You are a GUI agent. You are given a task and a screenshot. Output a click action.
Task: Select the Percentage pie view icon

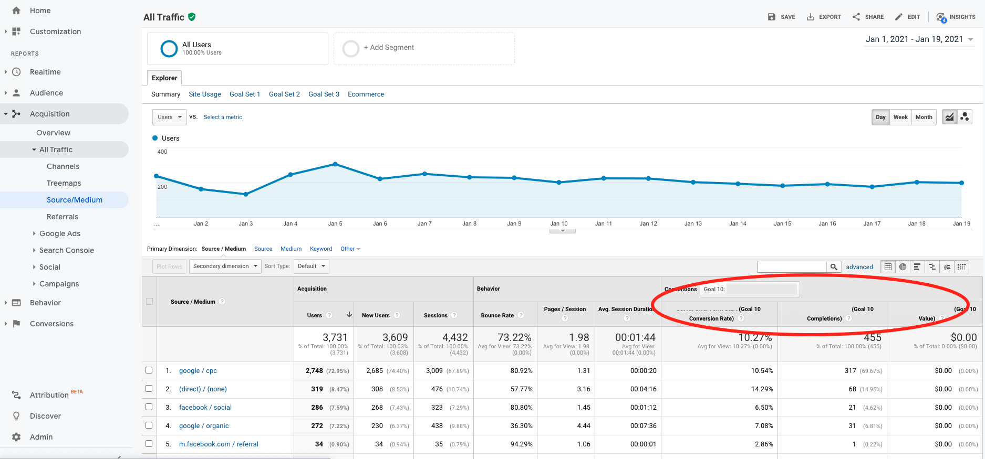[x=903, y=267]
